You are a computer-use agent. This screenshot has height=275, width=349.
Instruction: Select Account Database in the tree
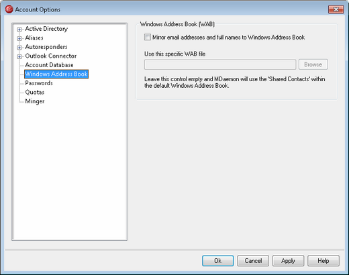click(x=49, y=65)
